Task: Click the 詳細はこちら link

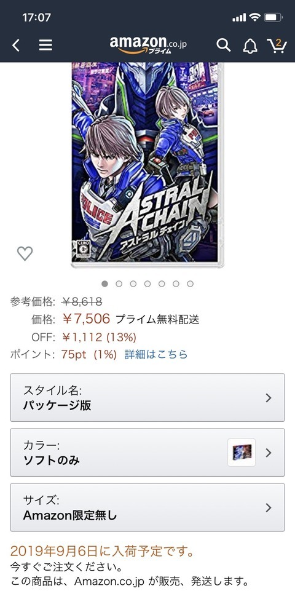Action: [x=156, y=354]
